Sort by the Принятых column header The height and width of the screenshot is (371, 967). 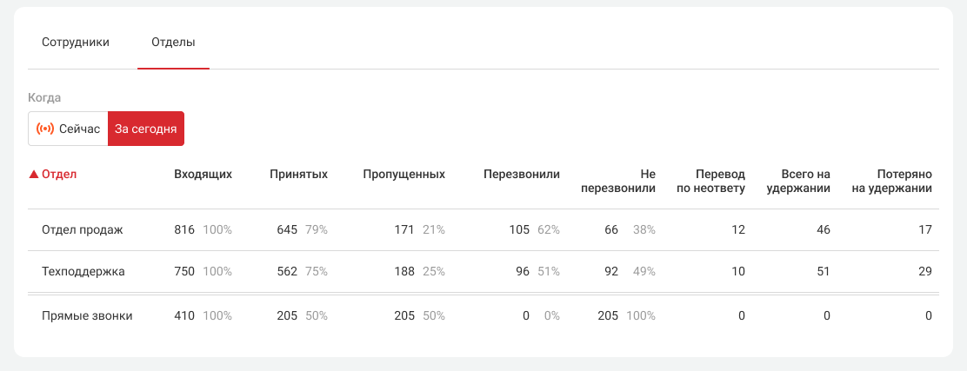pyautogui.click(x=298, y=174)
